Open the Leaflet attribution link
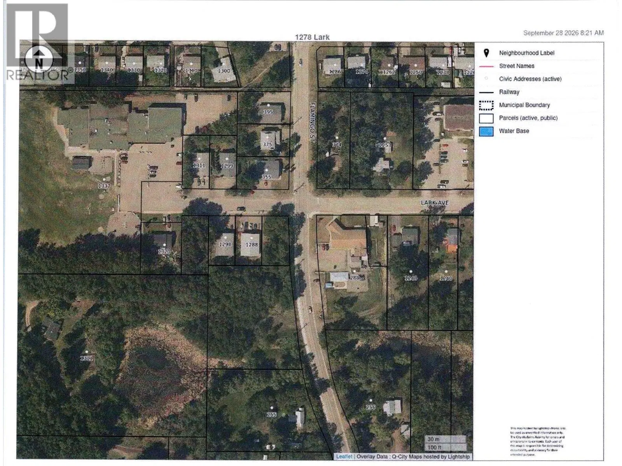Viewport: 622px width, 466px height. 344,457
